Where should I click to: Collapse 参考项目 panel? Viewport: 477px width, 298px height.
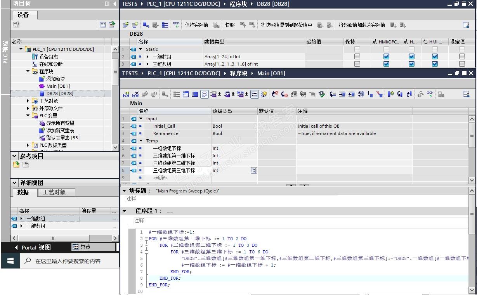click(x=15, y=156)
